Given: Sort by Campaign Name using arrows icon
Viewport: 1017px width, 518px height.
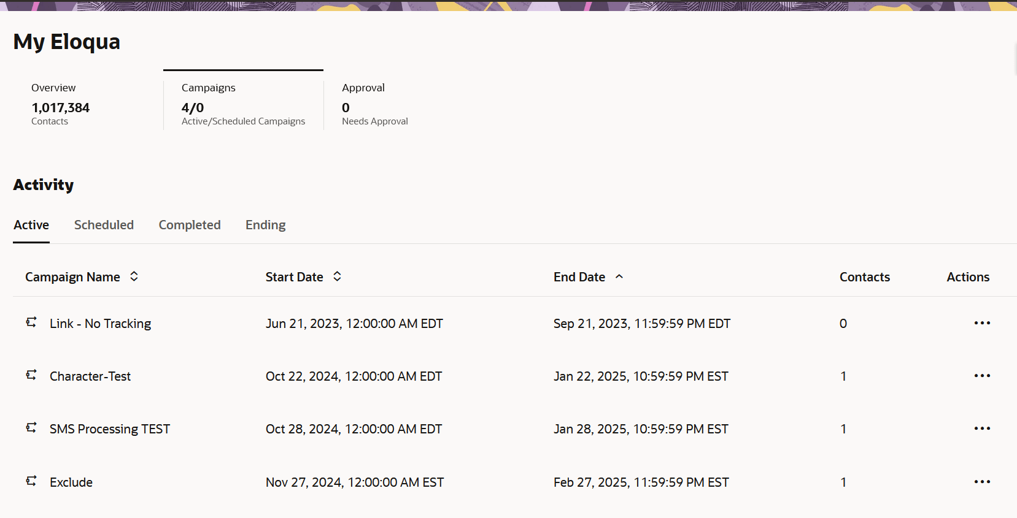Looking at the screenshot, I should pyautogui.click(x=134, y=276).
